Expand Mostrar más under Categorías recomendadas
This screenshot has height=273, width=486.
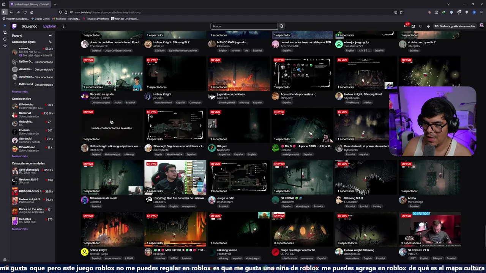point(20,229)
